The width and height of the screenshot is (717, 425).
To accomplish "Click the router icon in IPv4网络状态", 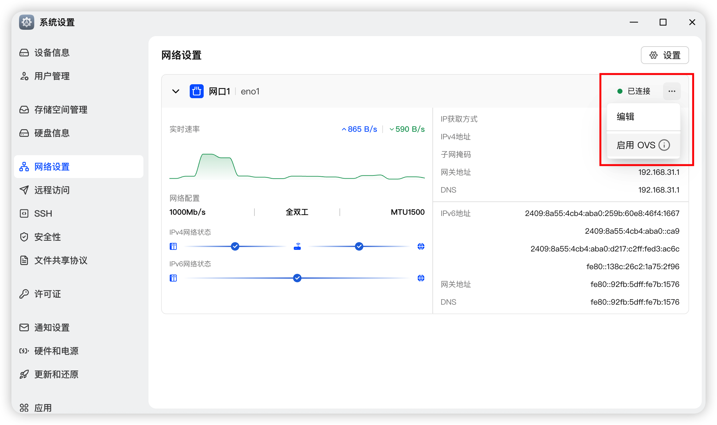I will [297, 246].
